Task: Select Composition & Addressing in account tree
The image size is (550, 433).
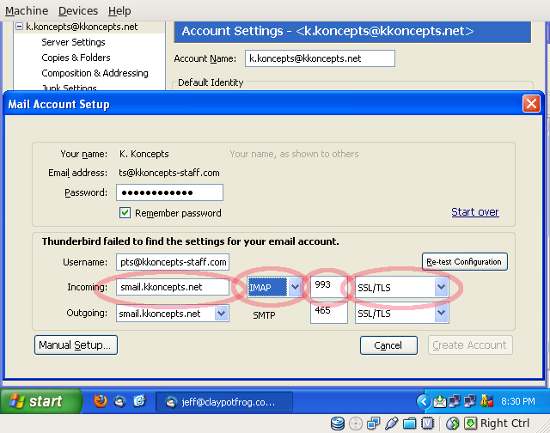Action: (95, 73)
